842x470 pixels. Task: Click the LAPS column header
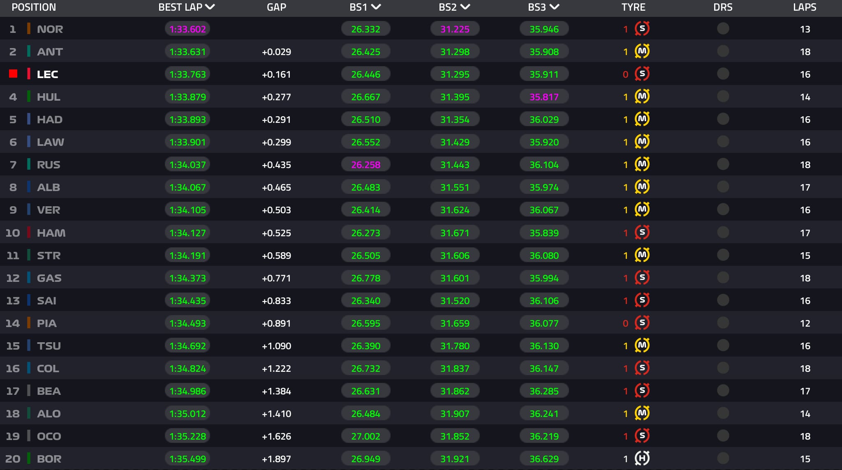point(805,7)
